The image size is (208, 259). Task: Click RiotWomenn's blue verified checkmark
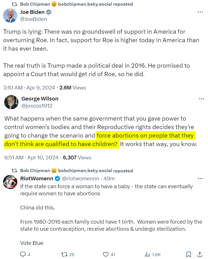[57, 179]
